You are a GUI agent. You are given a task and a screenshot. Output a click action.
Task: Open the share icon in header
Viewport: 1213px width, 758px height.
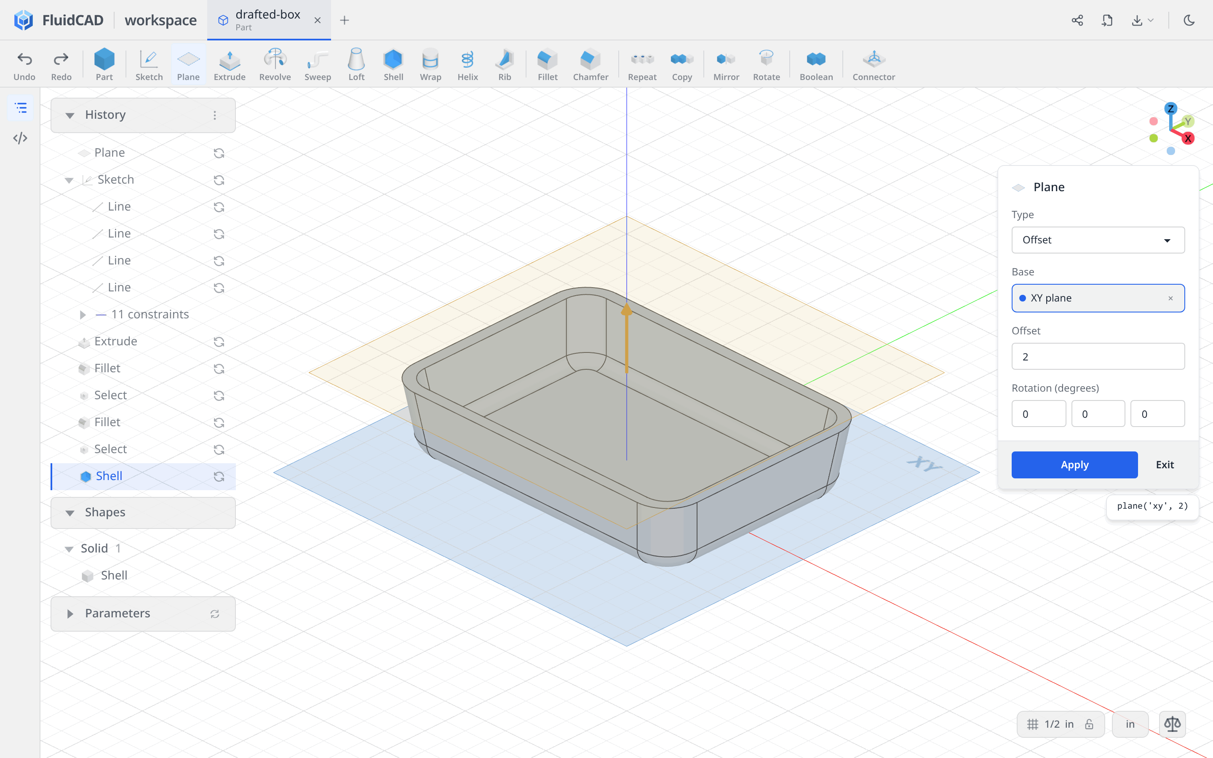point(1077,20)
